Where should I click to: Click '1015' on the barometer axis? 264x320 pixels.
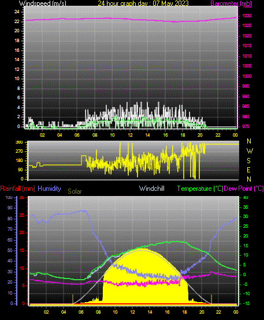click(x=247, y=46)
